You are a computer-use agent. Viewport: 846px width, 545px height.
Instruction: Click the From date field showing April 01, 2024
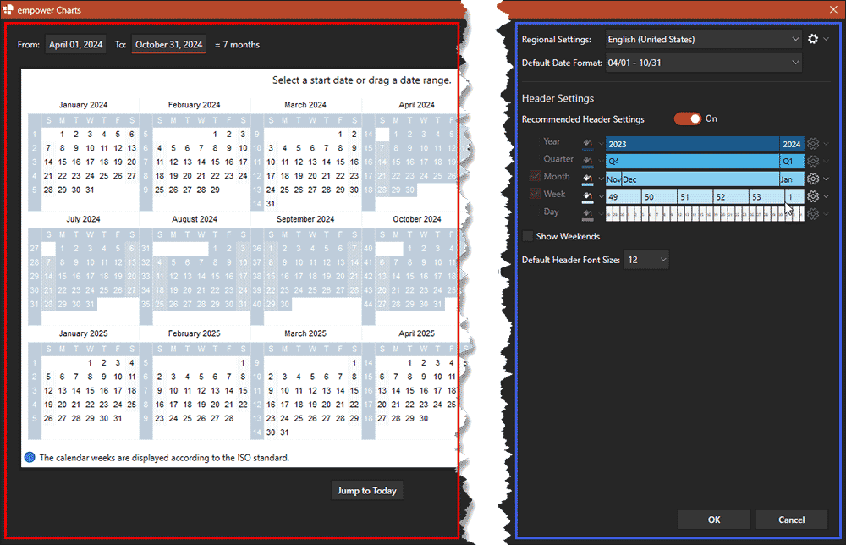(75, 44)
